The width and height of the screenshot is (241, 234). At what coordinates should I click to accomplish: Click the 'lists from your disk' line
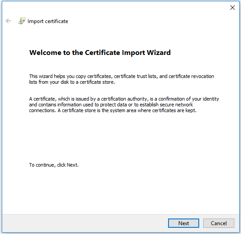72,82
